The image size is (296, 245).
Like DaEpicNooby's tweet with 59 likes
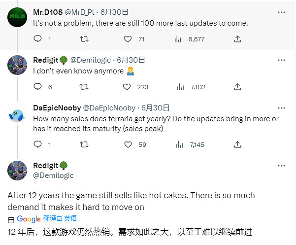(128, 144)
